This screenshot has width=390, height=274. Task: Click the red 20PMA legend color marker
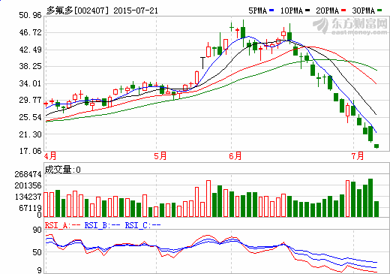343,11
